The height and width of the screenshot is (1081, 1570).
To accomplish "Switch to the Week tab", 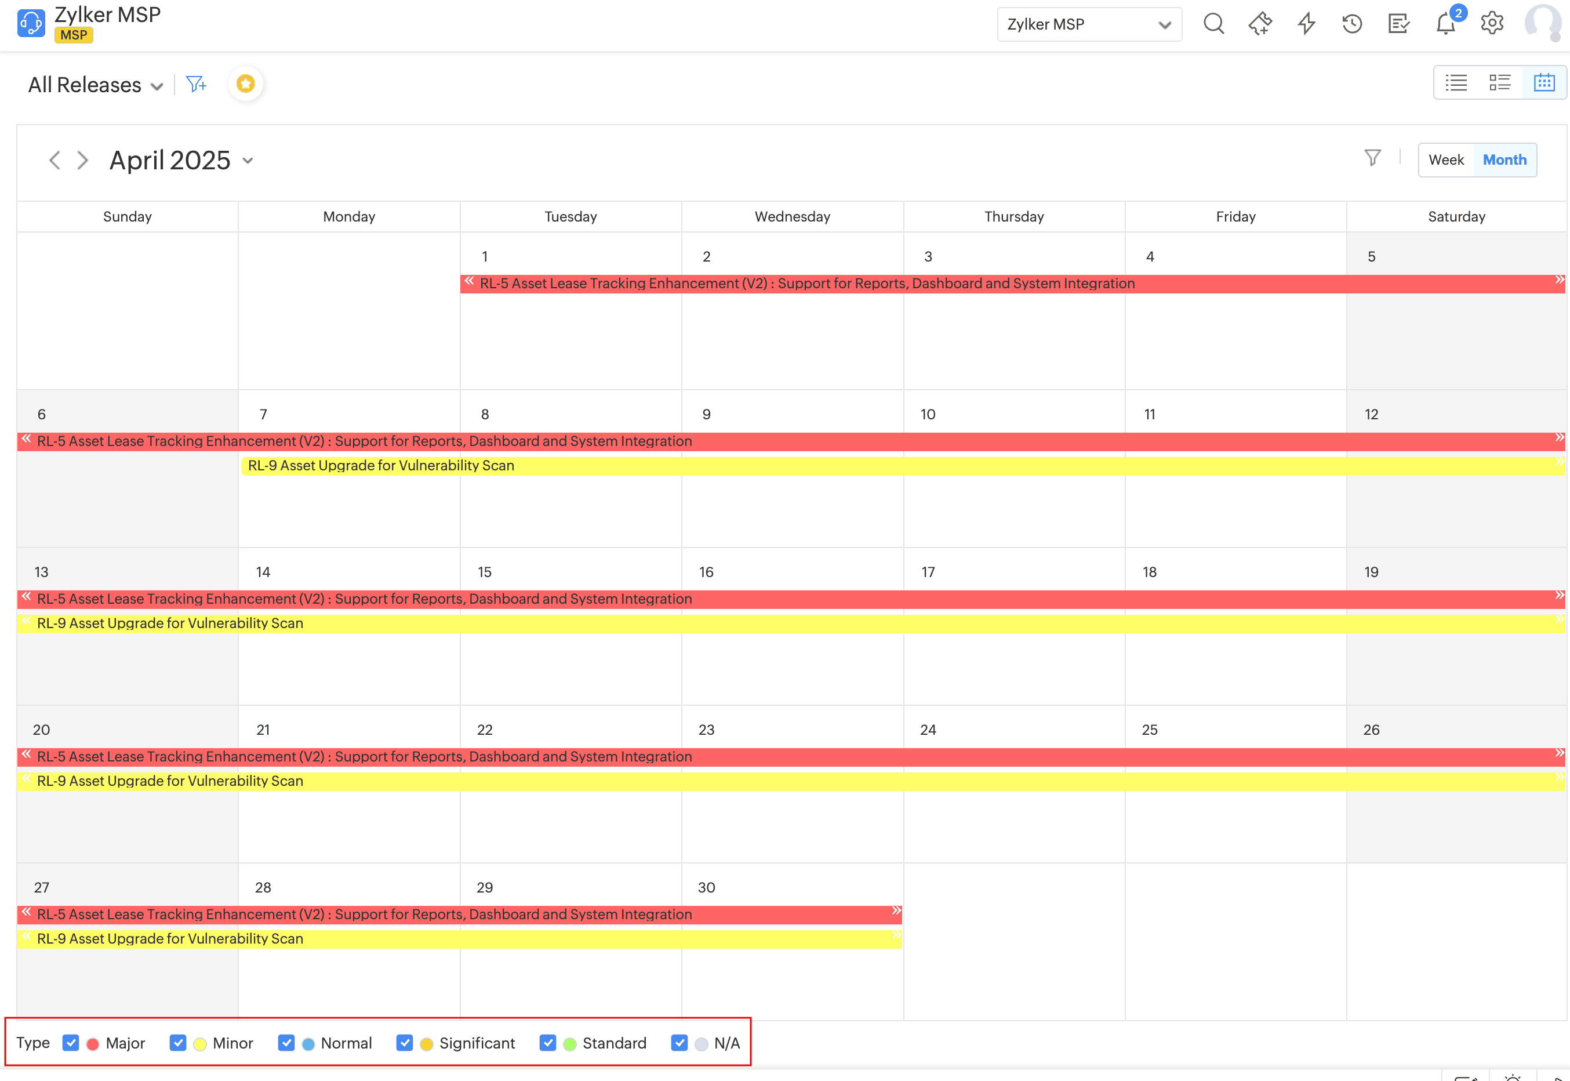I will (x=1445, y=160).
